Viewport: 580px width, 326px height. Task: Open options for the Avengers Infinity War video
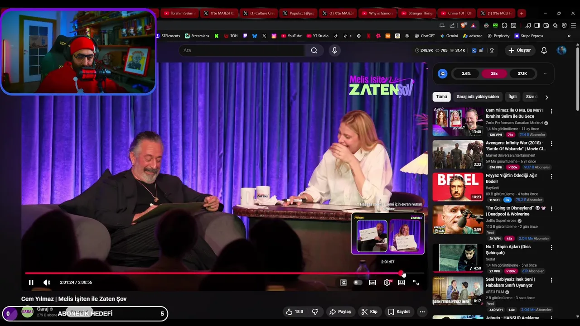pos(551,144)
